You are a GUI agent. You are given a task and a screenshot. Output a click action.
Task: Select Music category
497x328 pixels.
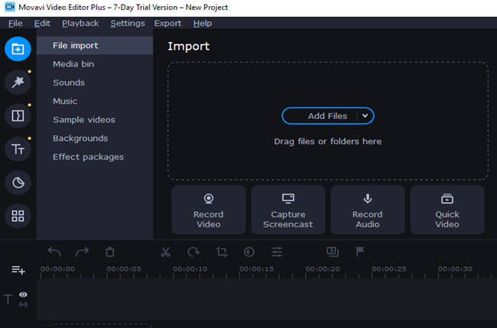pos(95,101)
